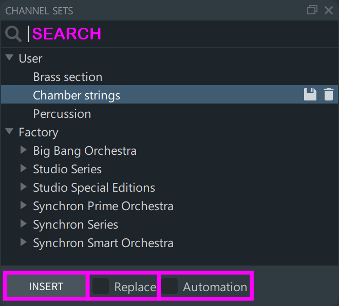Image resolution: width=339 pixels, height=306 pixels.
Task: Collapse the User folder
Action: pyautogui.click(x=9, y=57)
